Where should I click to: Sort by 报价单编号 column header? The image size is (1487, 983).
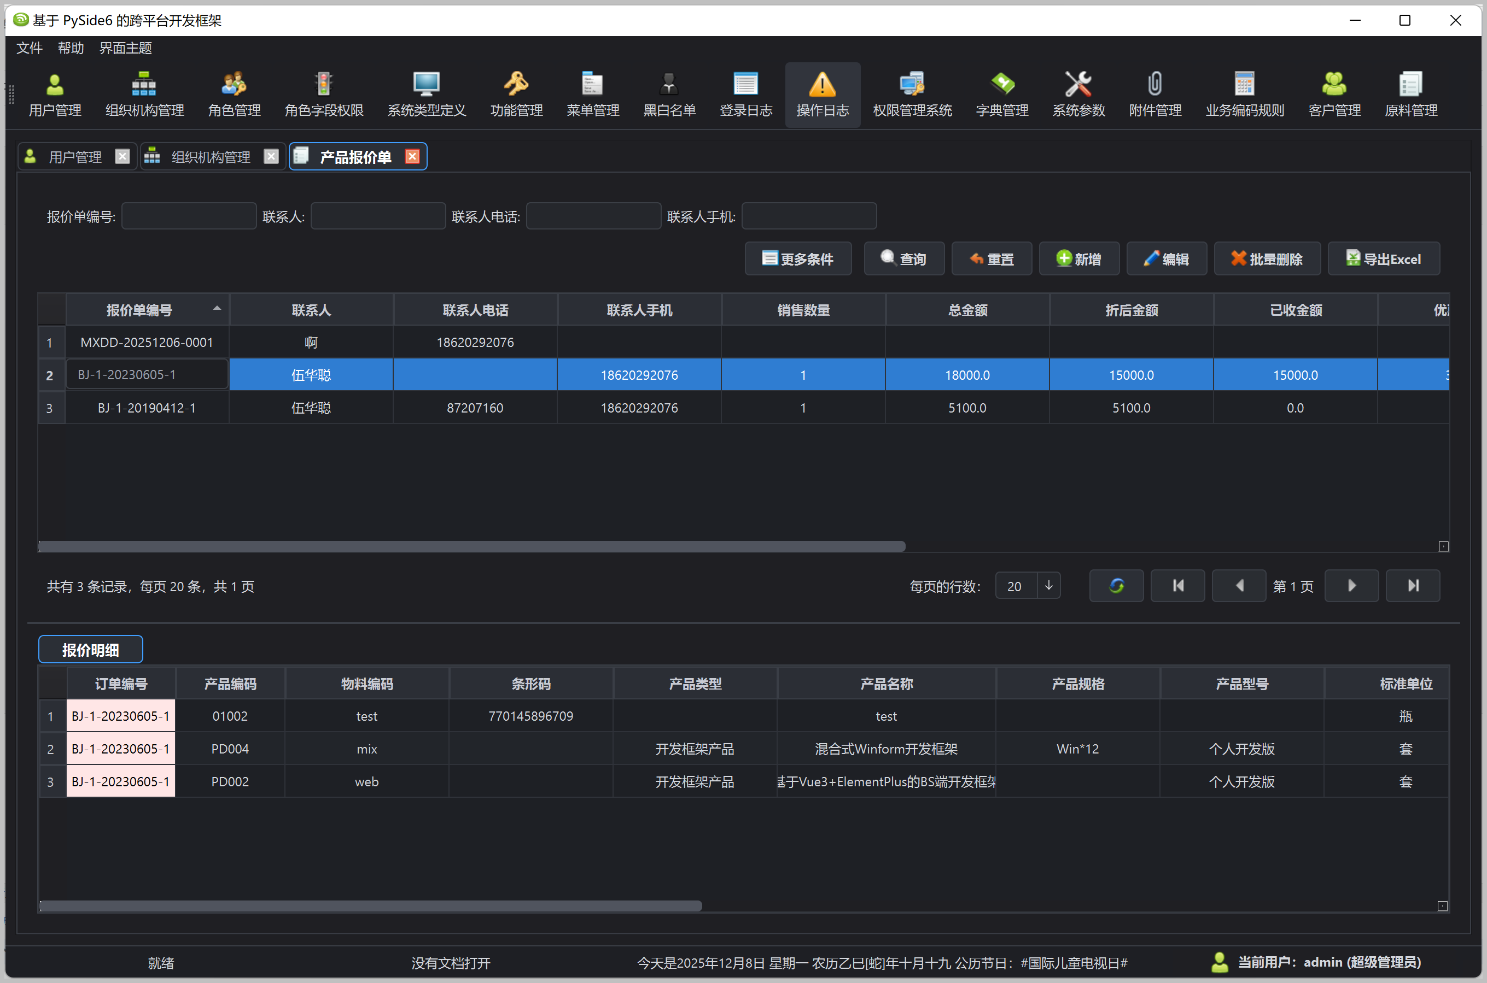click(139, 310)
